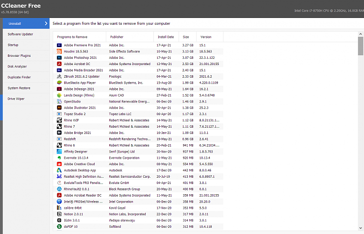The height and width of the screenshot is (234, 364).
Task: Click publisher National Renewable Energ...
Action: point(129,101)
